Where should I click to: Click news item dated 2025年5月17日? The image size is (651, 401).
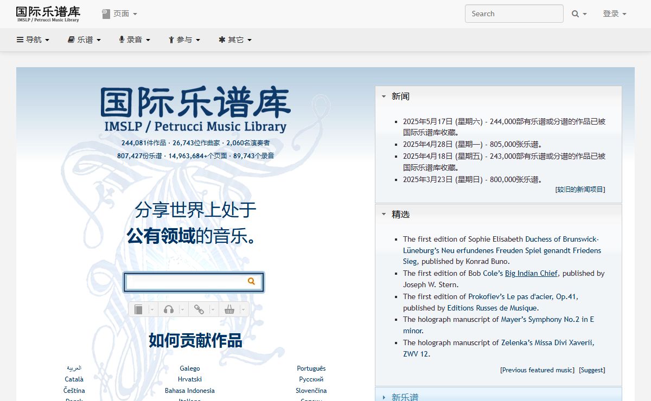pyautogui.click(x=504, y=127)
